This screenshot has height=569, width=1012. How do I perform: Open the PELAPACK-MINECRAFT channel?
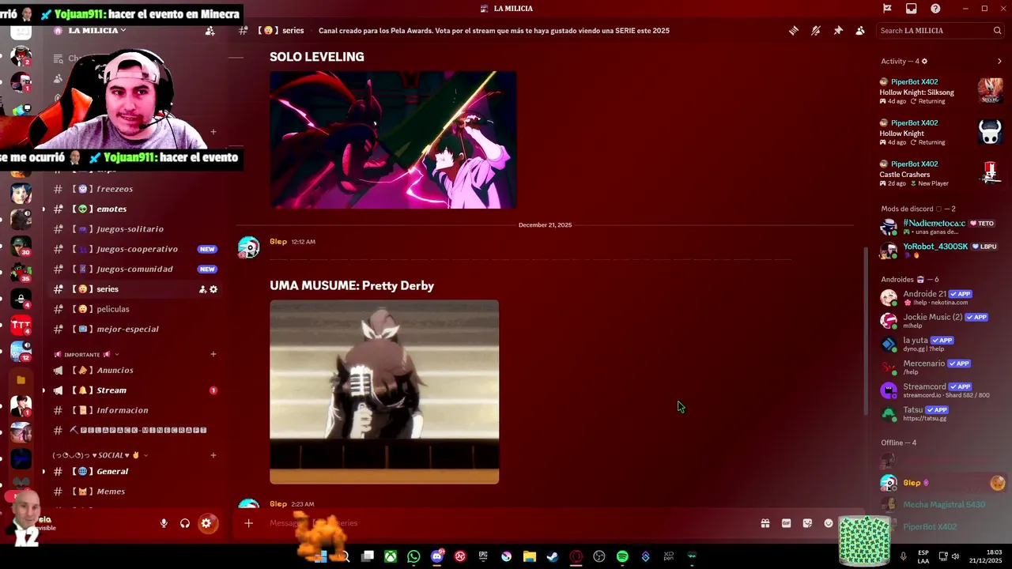coord(134,431)
